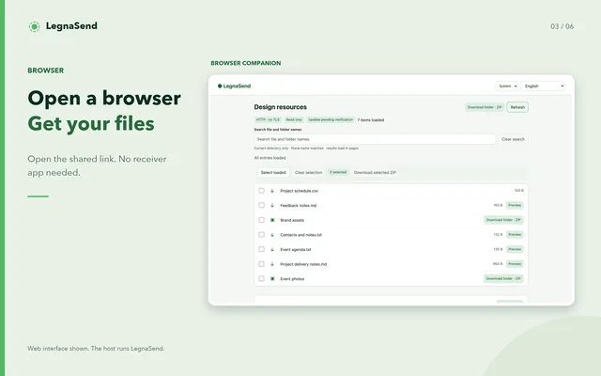Download the Event photos folder as ZIP

click(503, 279)
